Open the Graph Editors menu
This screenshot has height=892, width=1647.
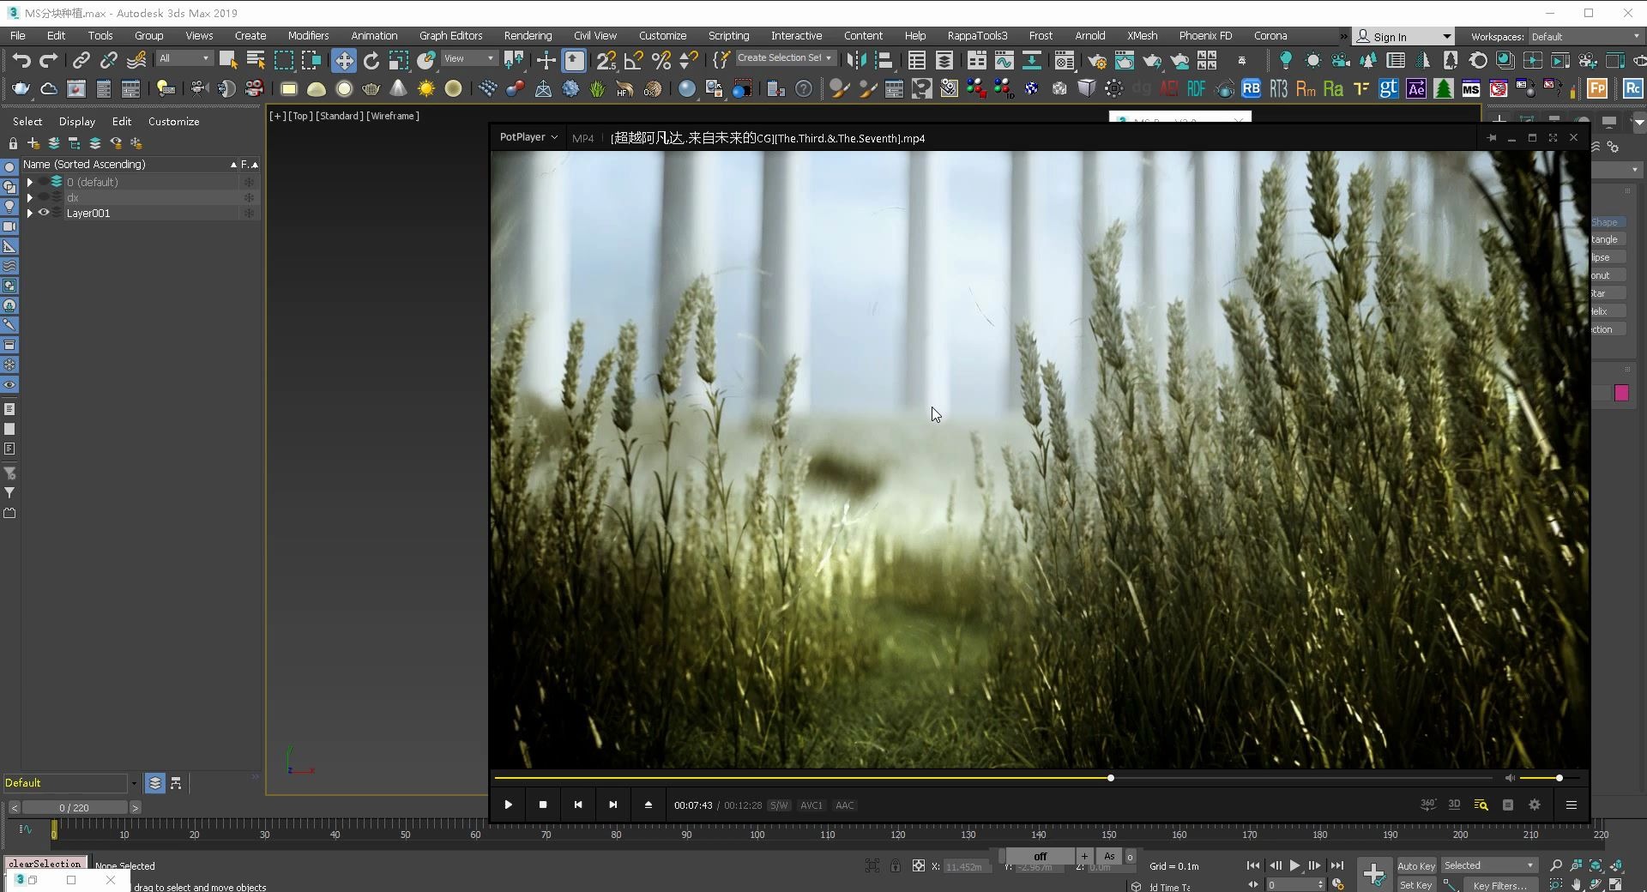[450, 35]
